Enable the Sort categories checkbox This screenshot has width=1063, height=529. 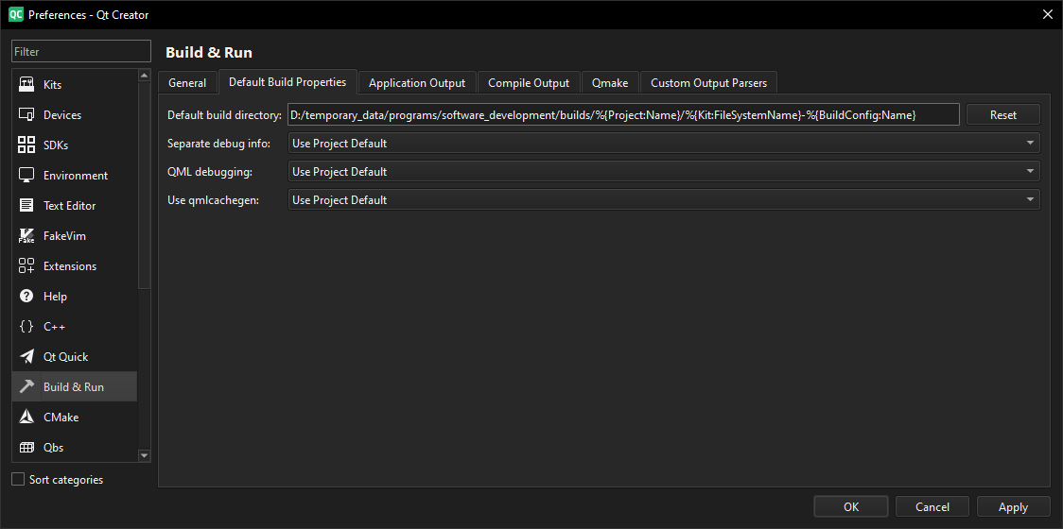18,480
